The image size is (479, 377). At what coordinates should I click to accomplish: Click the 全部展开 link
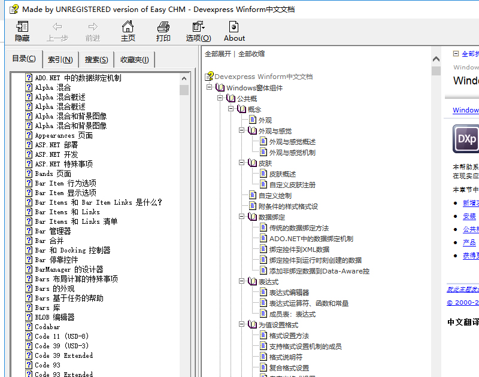click(218, 54)
